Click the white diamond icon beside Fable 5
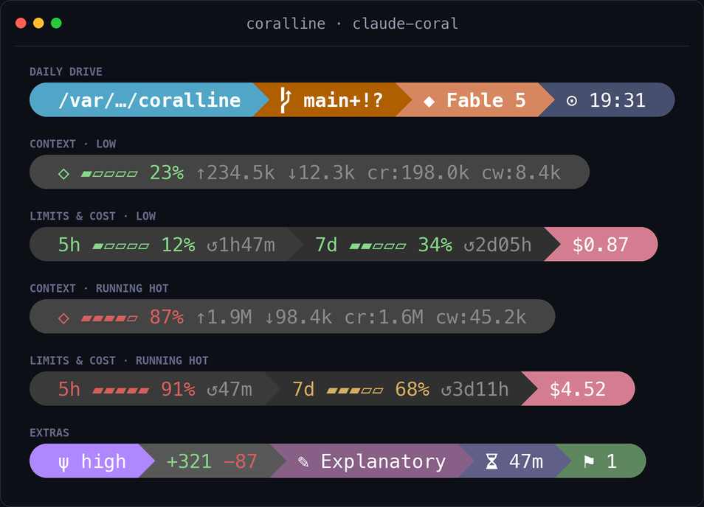The height and width of the screenshot is (507, 704). coord(429,101)
